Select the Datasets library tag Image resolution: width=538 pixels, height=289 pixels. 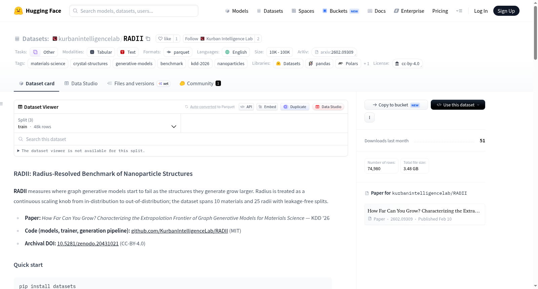coord(288,63)
